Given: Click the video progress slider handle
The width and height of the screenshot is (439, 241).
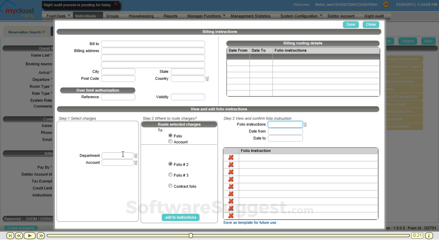Looking at the screenshot, I should [x=191, y=235].
